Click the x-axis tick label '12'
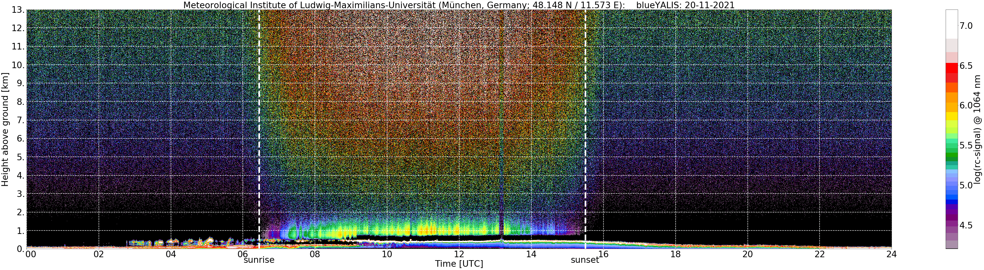This screenshot has height=270, width=984. [459, 254]
